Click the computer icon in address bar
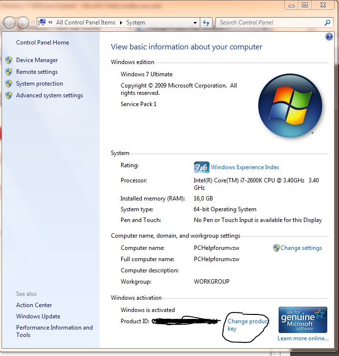Screen dimensions: 339x356 (x=42, y=22)
